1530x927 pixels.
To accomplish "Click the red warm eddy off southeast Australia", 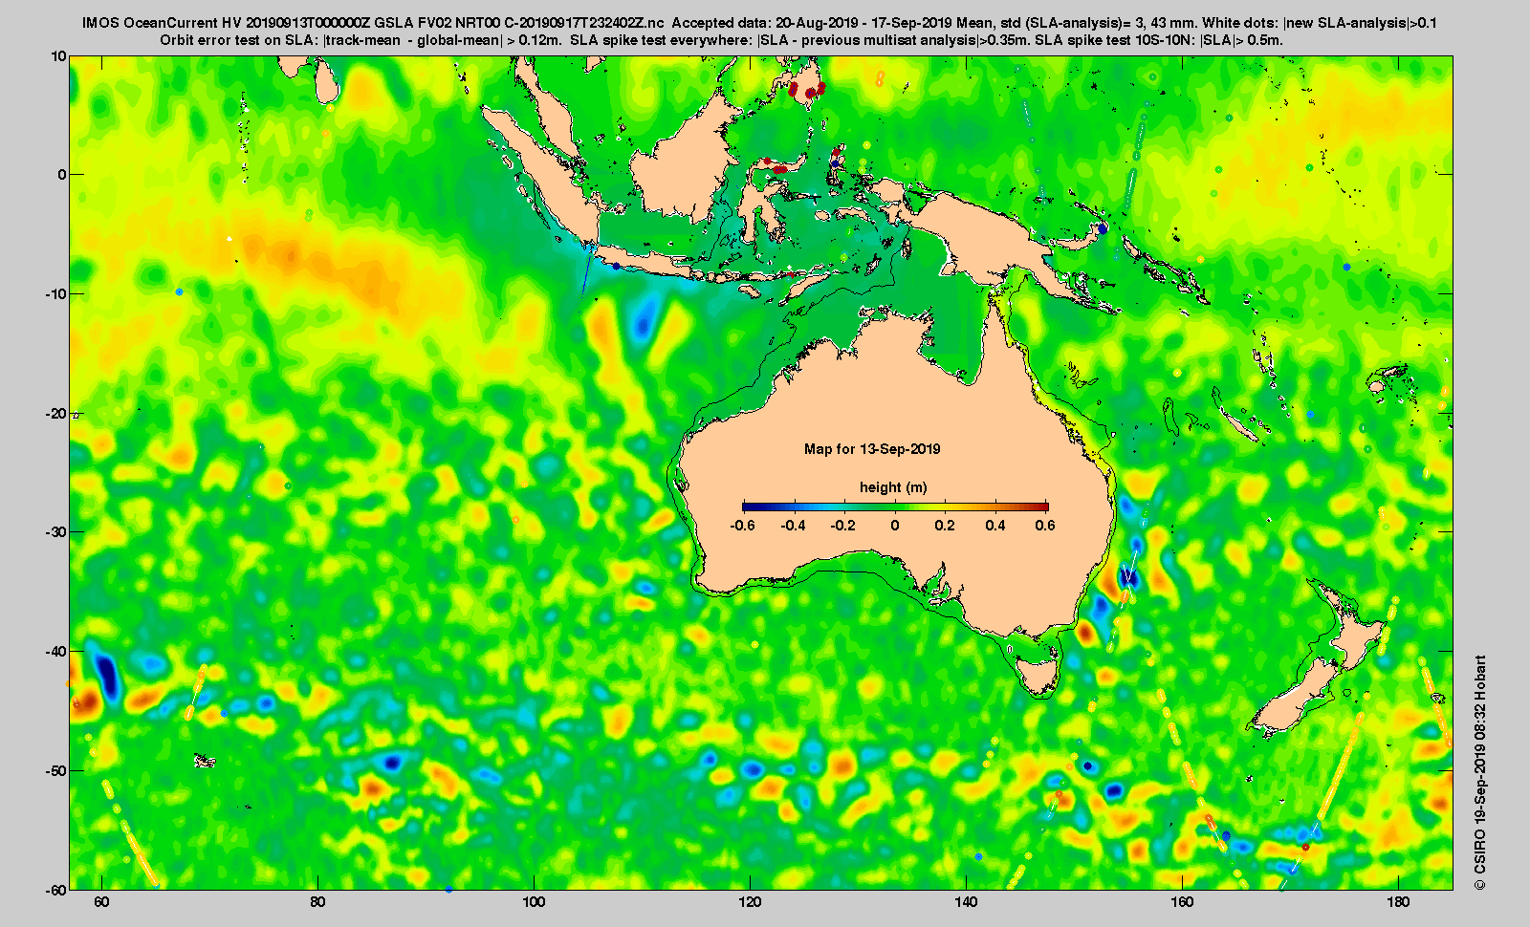I will coord(1085,632).
